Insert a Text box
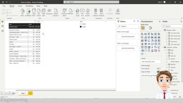Image resolution: width=183 pixels, height=103 pixels. 82,13
